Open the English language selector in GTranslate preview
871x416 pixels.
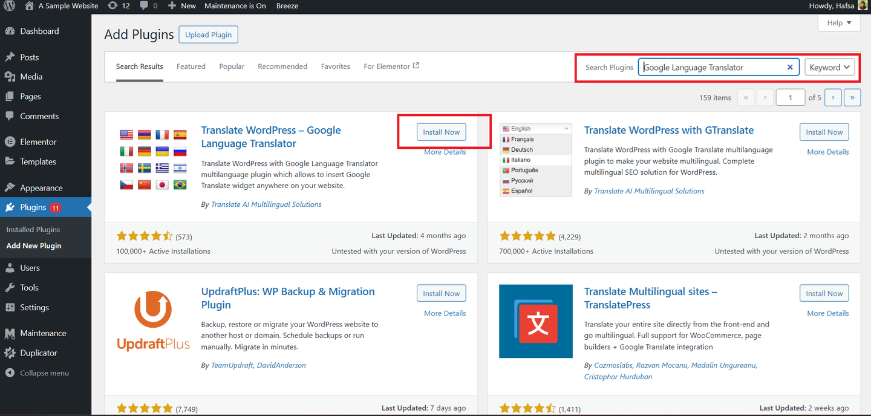pos(535,128)
